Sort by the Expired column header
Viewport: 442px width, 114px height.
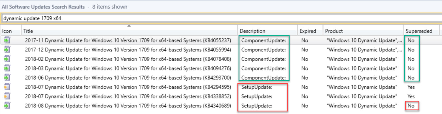[x=310, y=31]
